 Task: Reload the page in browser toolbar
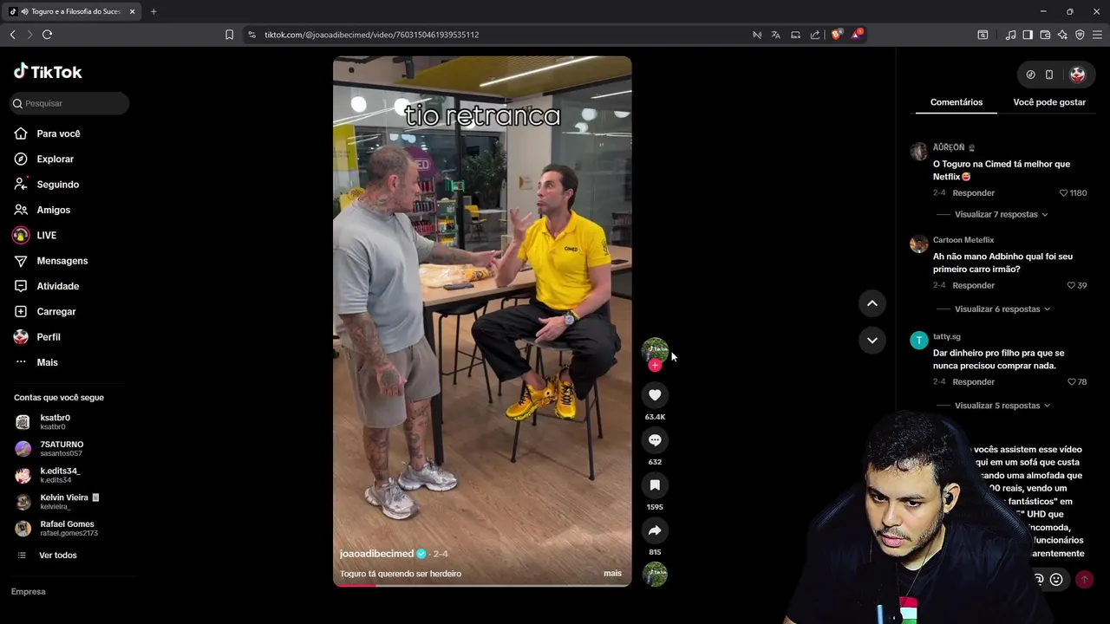point(47,35)
